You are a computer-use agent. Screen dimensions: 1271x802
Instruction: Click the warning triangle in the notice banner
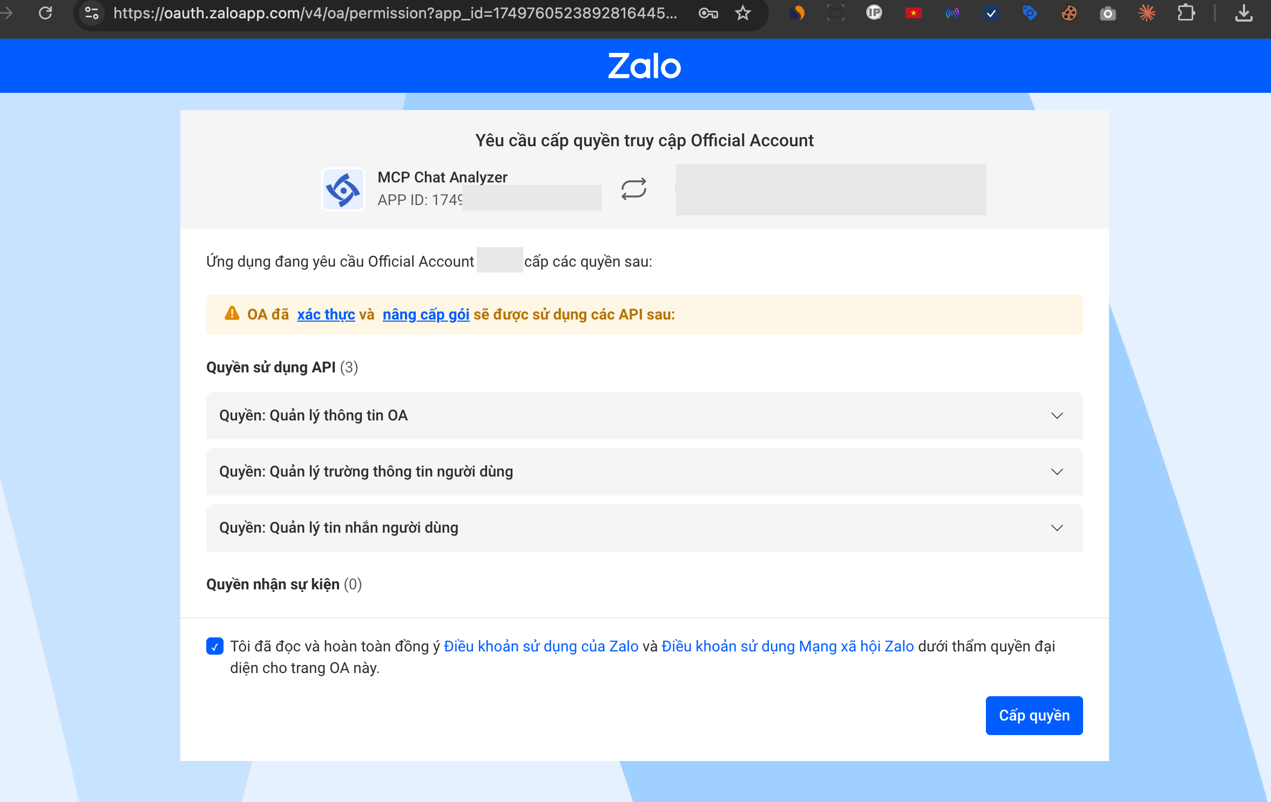(232, 314)
